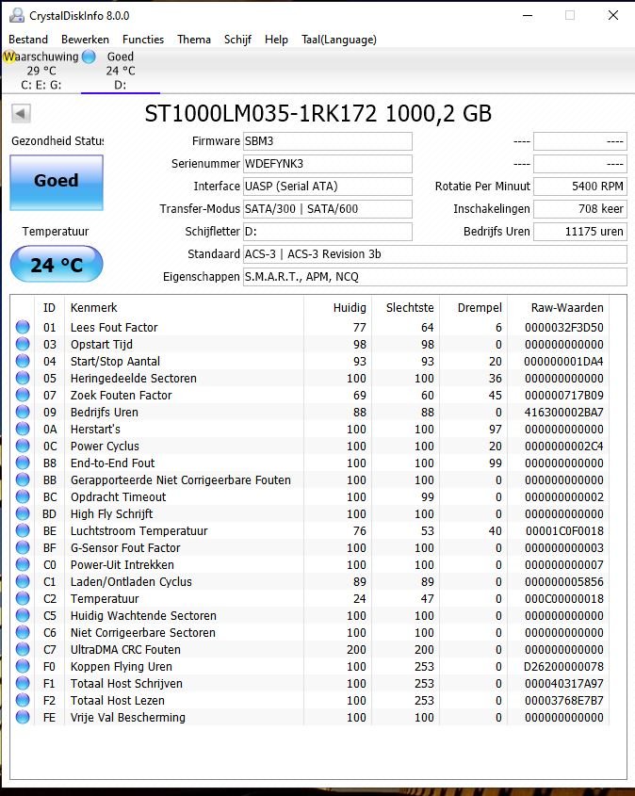The width and height of the screenshot is (635, 796).
Task: Click the Rotatie Per Minuut value 5400 RPM
Action: 580,187
